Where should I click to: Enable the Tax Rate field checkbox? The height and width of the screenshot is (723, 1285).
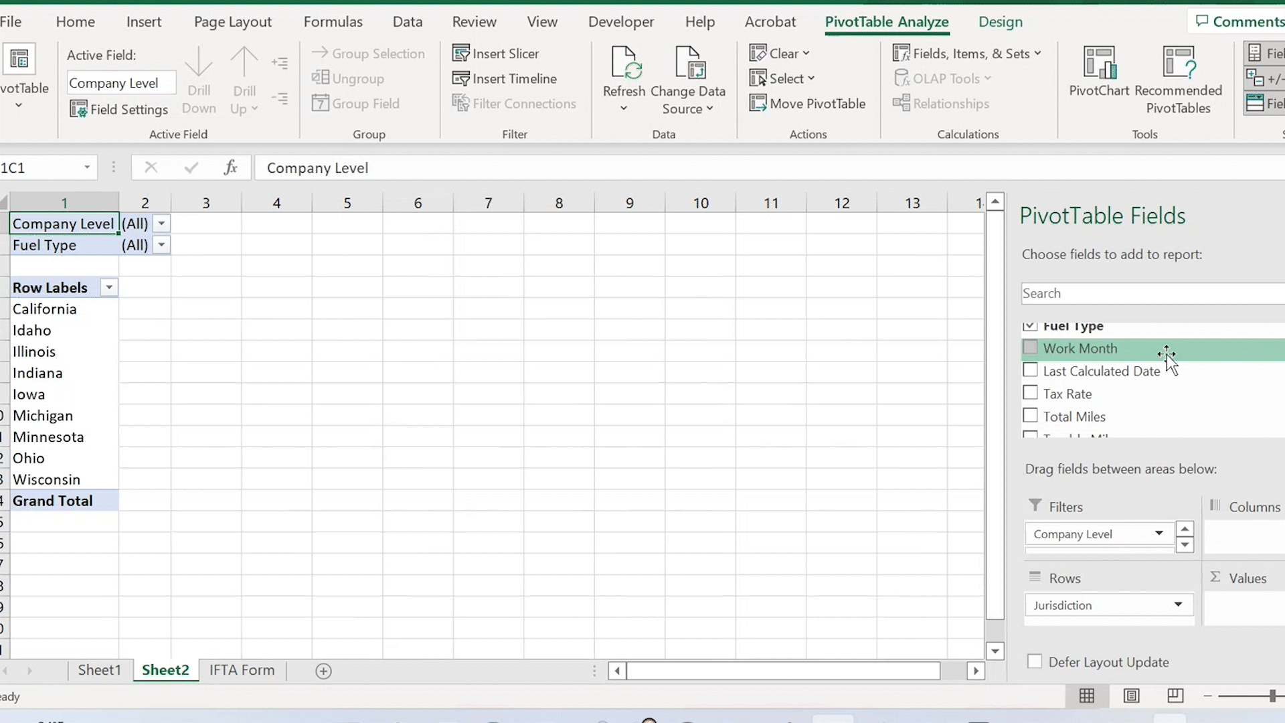1030,393
